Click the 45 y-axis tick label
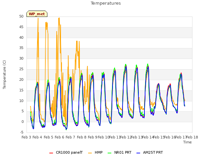Screen dimensions: 212x159 tap(21, 27)
